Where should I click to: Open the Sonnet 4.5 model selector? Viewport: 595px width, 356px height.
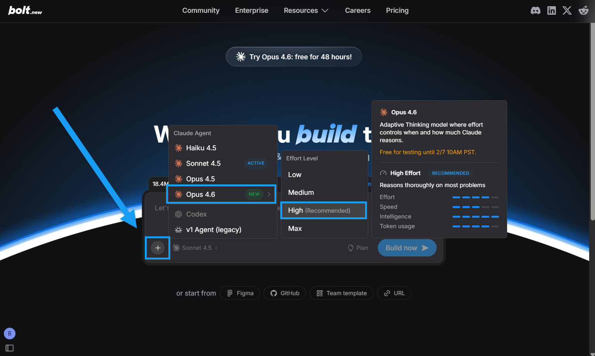[x=195, y=248]
